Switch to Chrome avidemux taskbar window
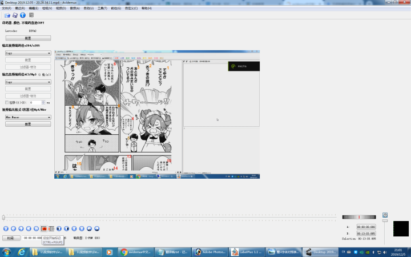 (x=135, y=252)
